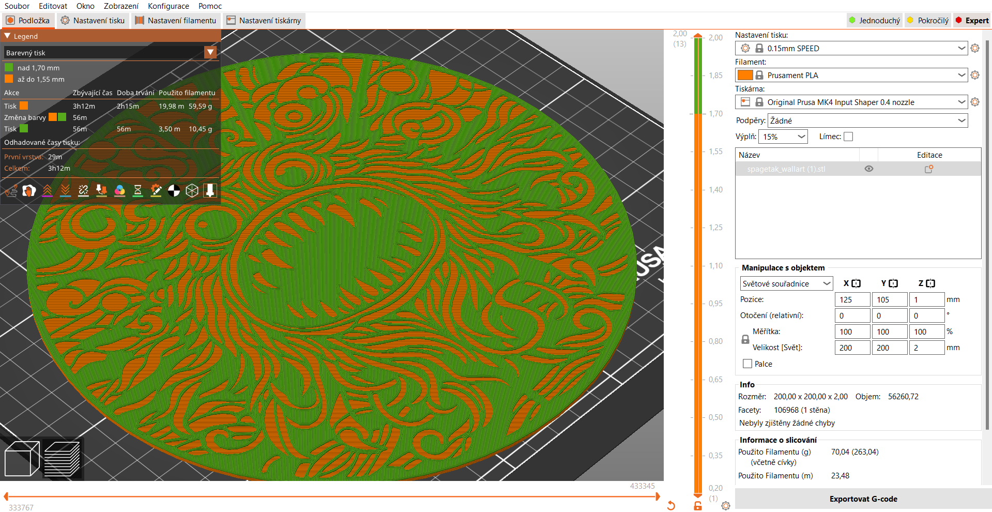Open the Original Prusa MK4 printer dropdown
Viewport: 992px width, 512px height.
point(851,102)
